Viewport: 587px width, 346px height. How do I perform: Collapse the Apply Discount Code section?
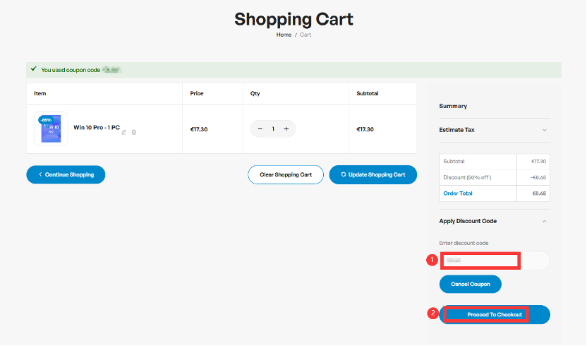[544, 221]
